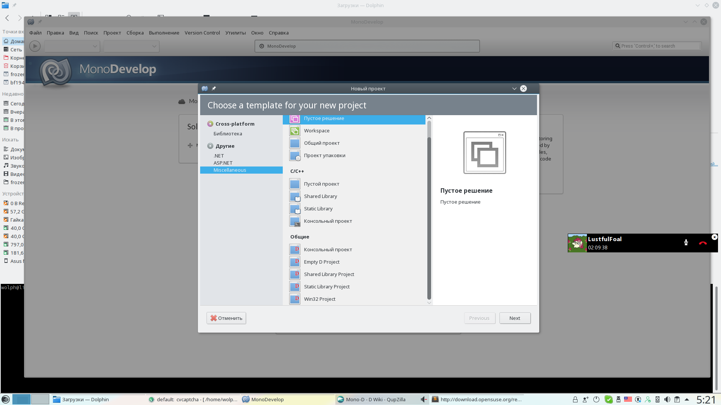The height and width of the screenshot is (405, 721).
Task: Open the Сборка menu
Action: click(x=135, y=33)
